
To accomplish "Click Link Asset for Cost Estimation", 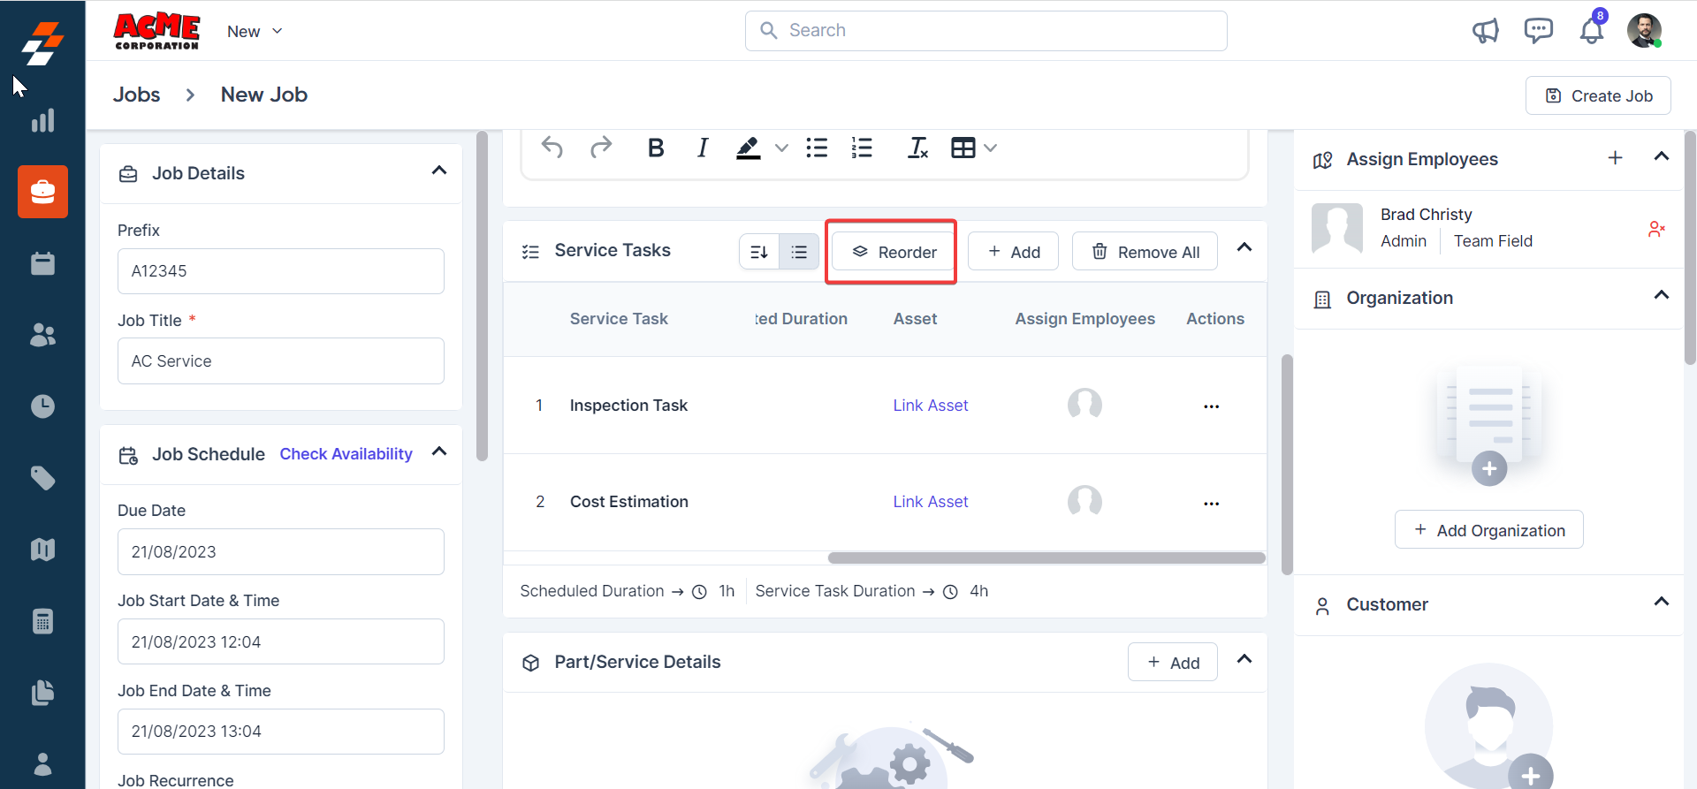I will tap(931, 502).
